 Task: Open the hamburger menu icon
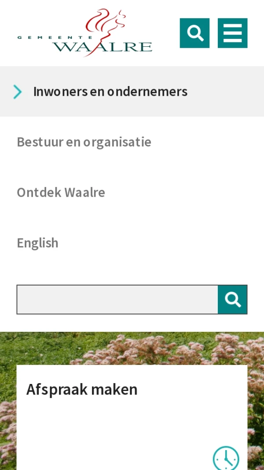(233, 33)
